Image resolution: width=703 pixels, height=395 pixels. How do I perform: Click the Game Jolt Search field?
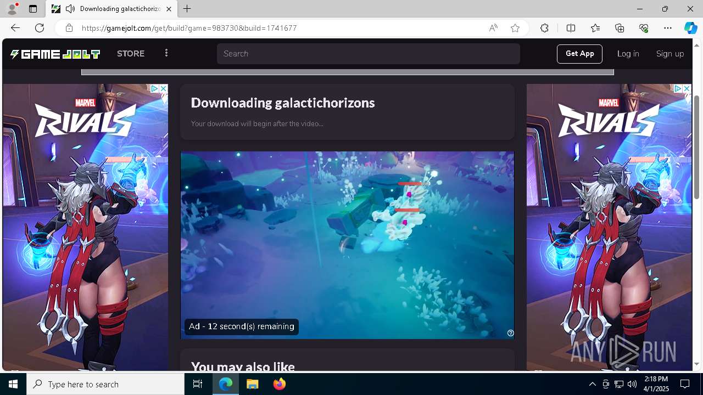[x=368, y=54]
